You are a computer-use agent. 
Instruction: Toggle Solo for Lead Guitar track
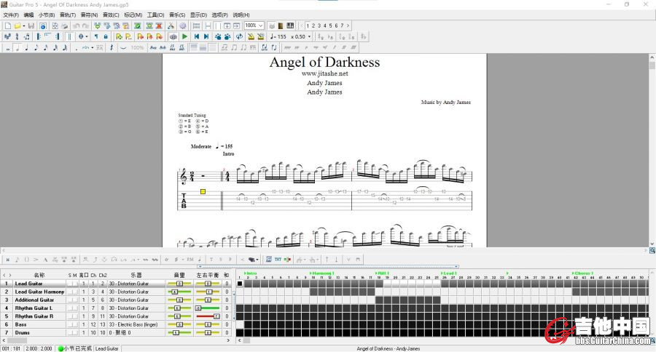(x=70, y=284)
